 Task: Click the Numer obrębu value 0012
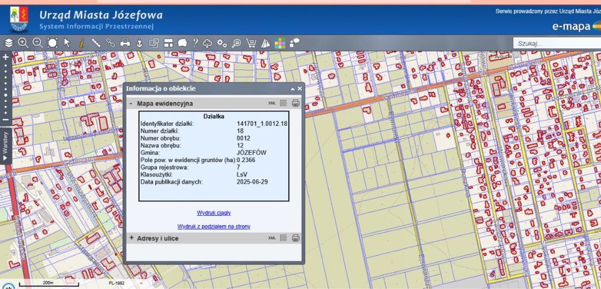click(243, 138)
